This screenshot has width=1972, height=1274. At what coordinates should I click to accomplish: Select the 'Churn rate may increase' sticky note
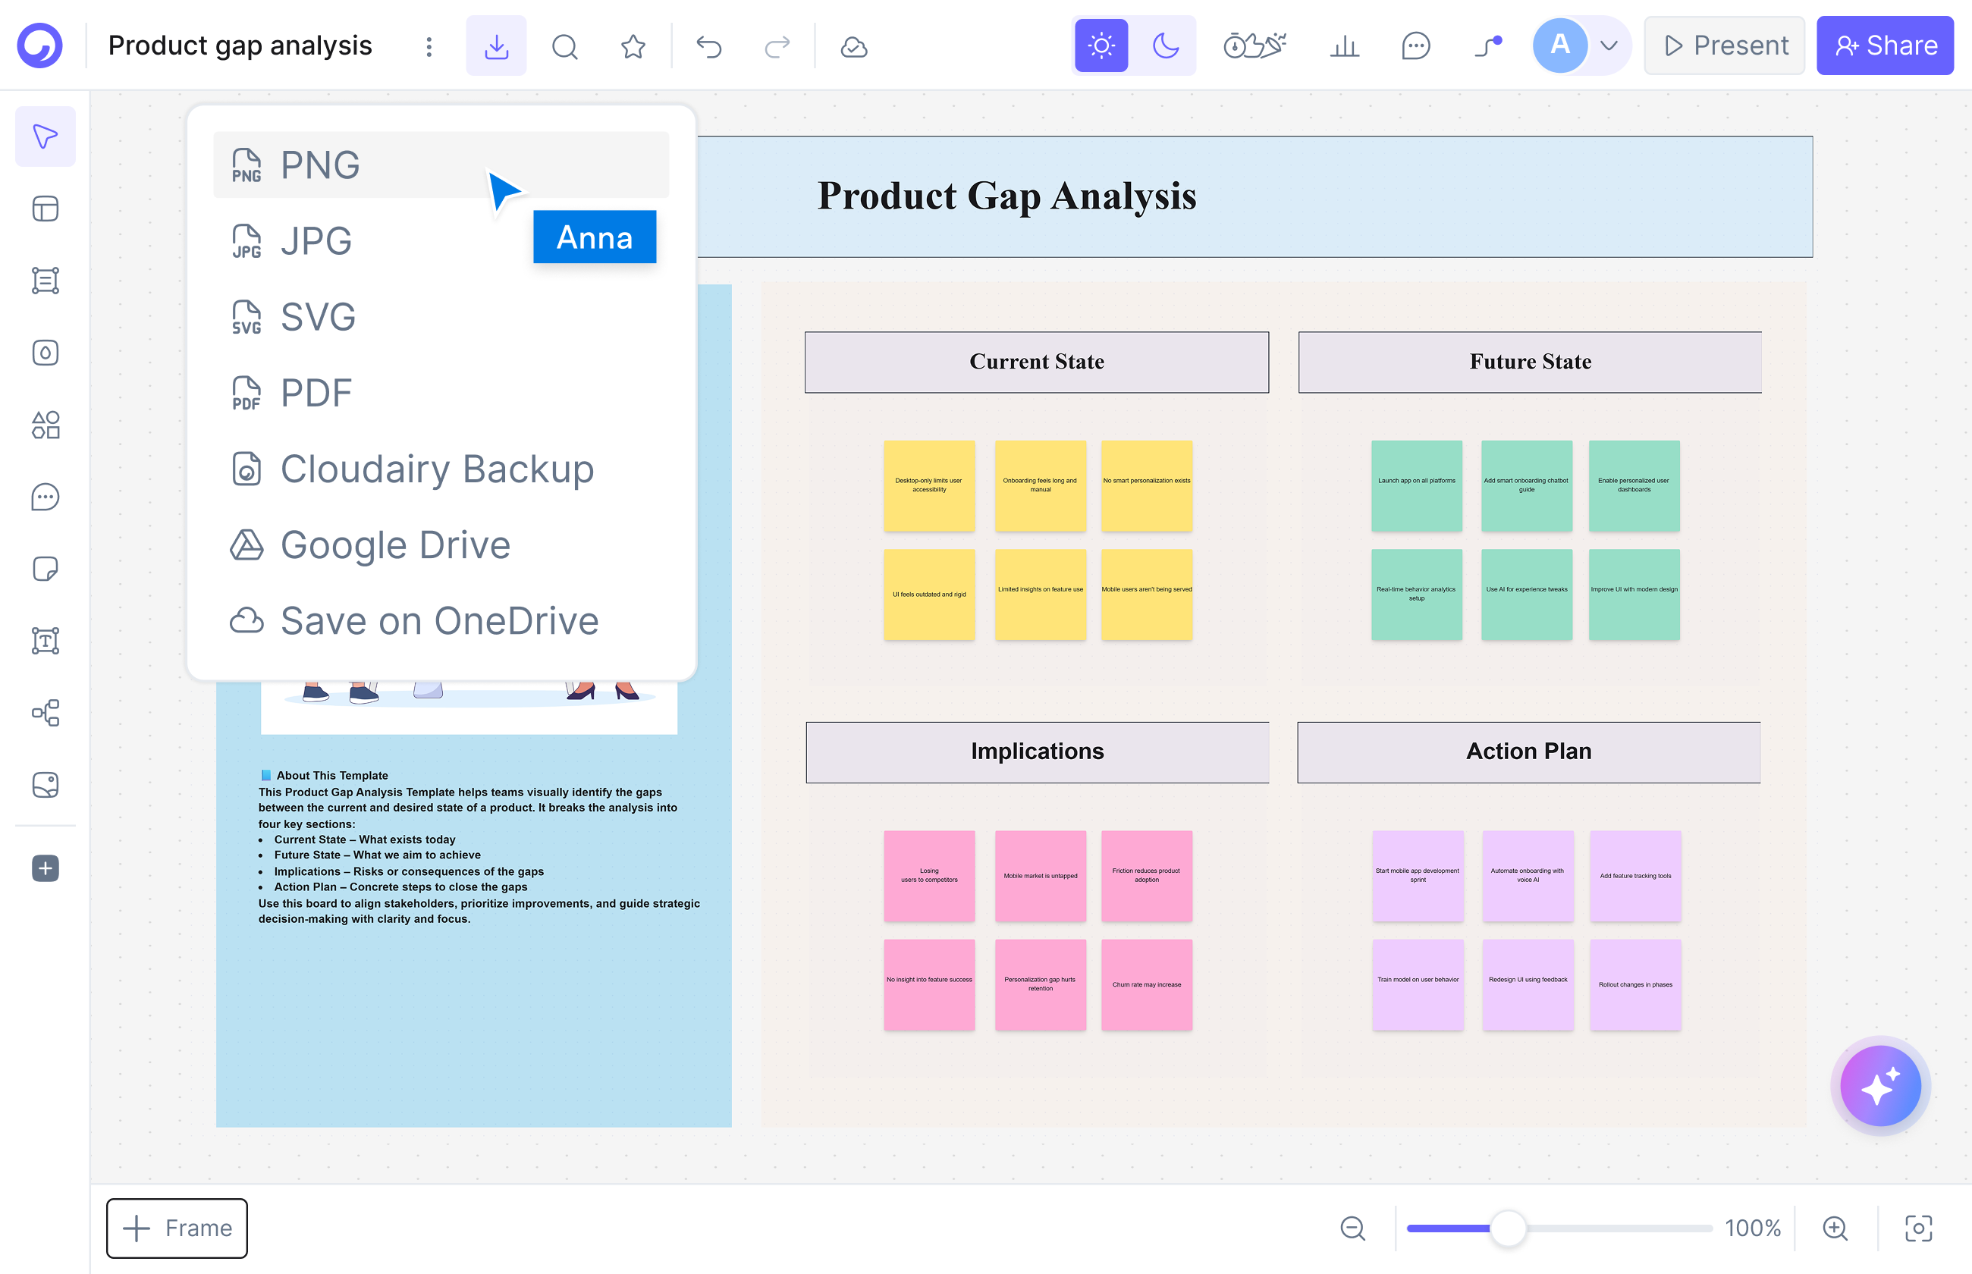coord(1147,984)
